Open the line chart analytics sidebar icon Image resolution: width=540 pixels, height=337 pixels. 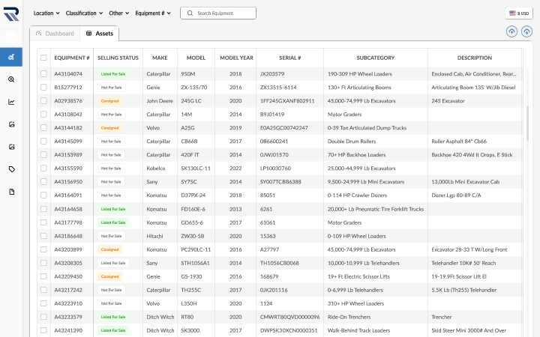tap(11, 102)
